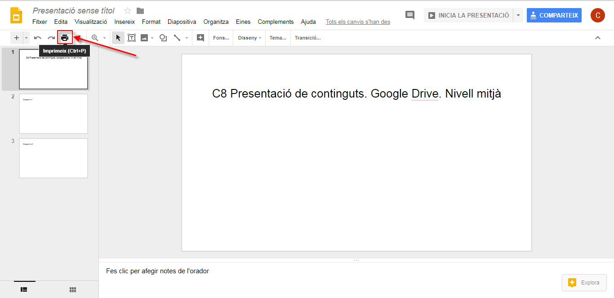Open the Eines menu
The height and width of the screenshot is (298, 614).
243,22
